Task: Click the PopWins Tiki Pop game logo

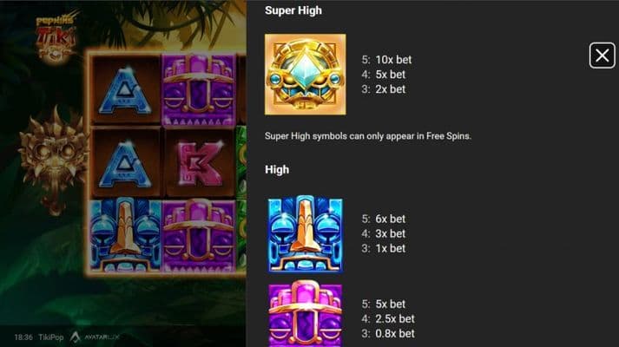Action: tap(56, 37)
